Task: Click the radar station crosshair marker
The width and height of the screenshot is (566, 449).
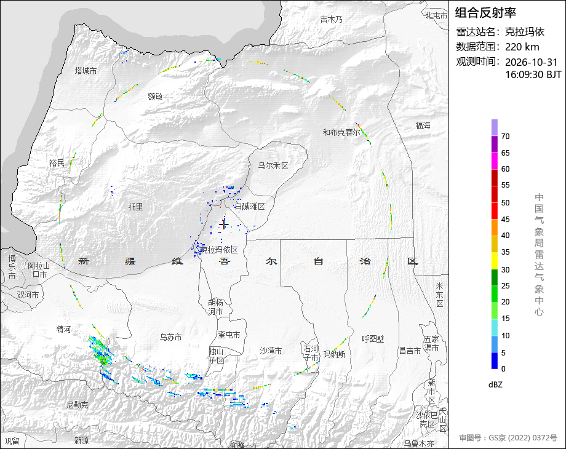Action: tap(224, 225)
